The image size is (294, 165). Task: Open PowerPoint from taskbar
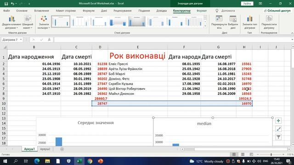click(x=101, y=161)
